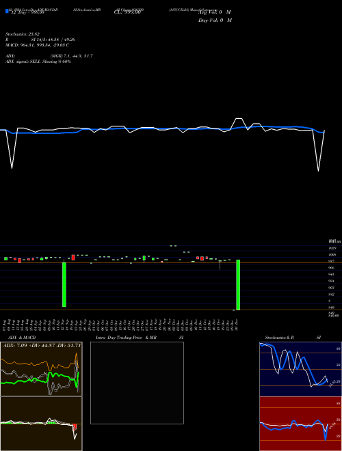Click the 'ADX: 7.09 +DY: 44.87 -DY: 51.71' header
342x451 pixels.
[42, 346]
